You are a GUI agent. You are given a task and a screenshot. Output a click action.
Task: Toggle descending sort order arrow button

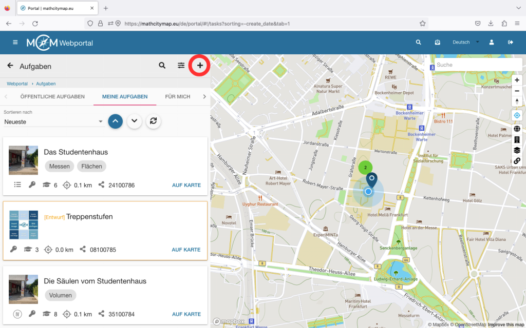[x=134, y=121]
